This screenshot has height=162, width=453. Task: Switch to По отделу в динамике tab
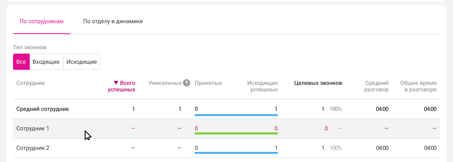click(113, 21)
